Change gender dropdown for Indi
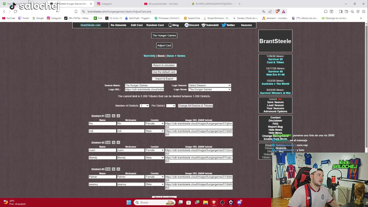 pyautogui.click(x=155, y=131)
